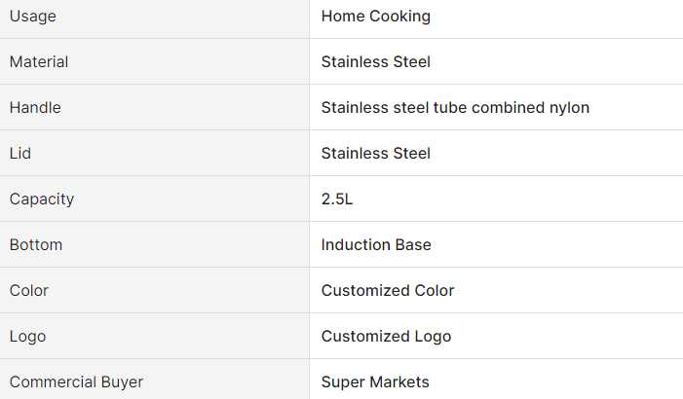Select the Customized Logo value
Screen dimensions: 683x399
tap(387, 337)
